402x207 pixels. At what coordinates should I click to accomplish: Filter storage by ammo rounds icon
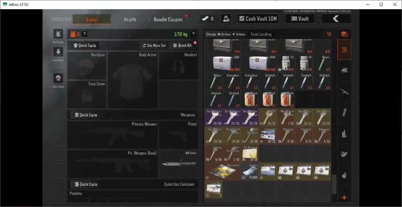tap(345, 133)
